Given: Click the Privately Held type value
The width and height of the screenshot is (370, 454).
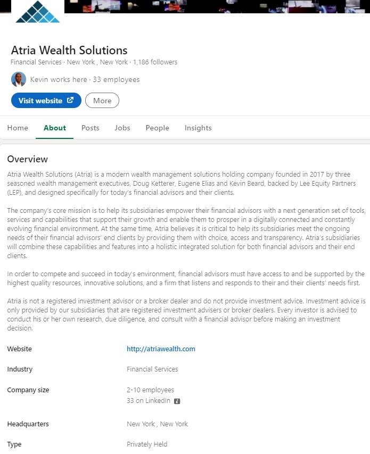Looking at the screenshot, I should (x=147, y=444).
